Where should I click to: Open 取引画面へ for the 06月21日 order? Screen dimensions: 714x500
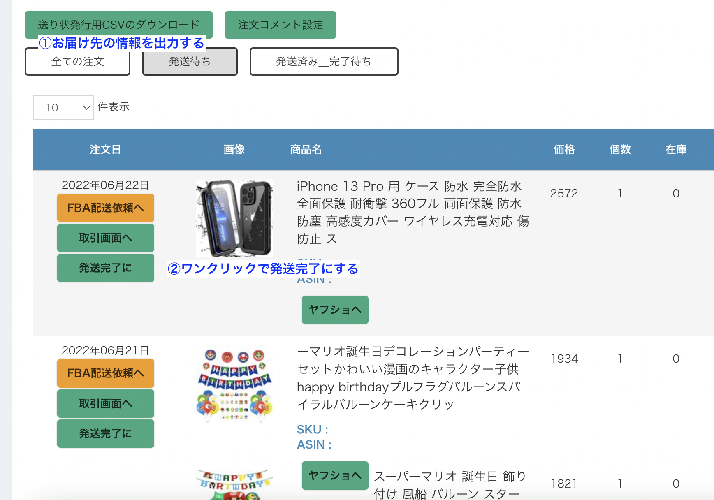(106, 404)
